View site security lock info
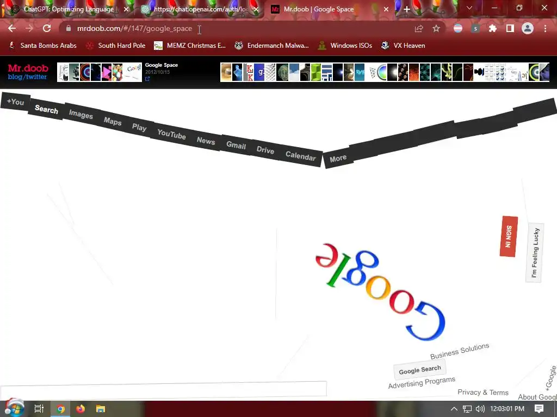 [x=69, y=28]
